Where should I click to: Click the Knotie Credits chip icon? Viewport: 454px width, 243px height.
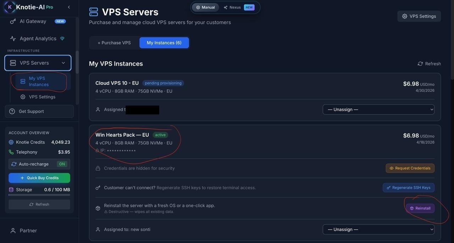(x=11, y=142)
